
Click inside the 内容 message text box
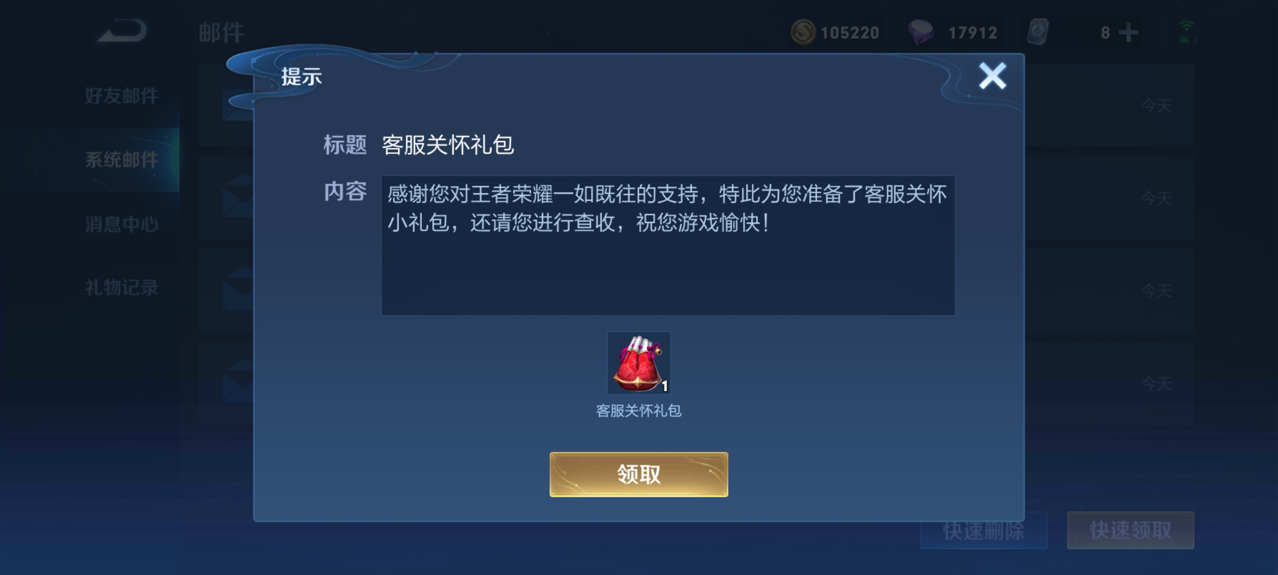tap(668, 245)
